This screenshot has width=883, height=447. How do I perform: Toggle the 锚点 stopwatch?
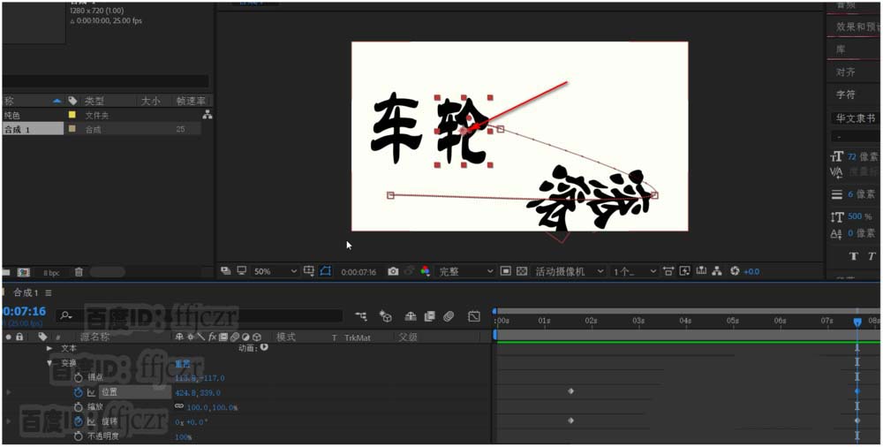[79, 378]
